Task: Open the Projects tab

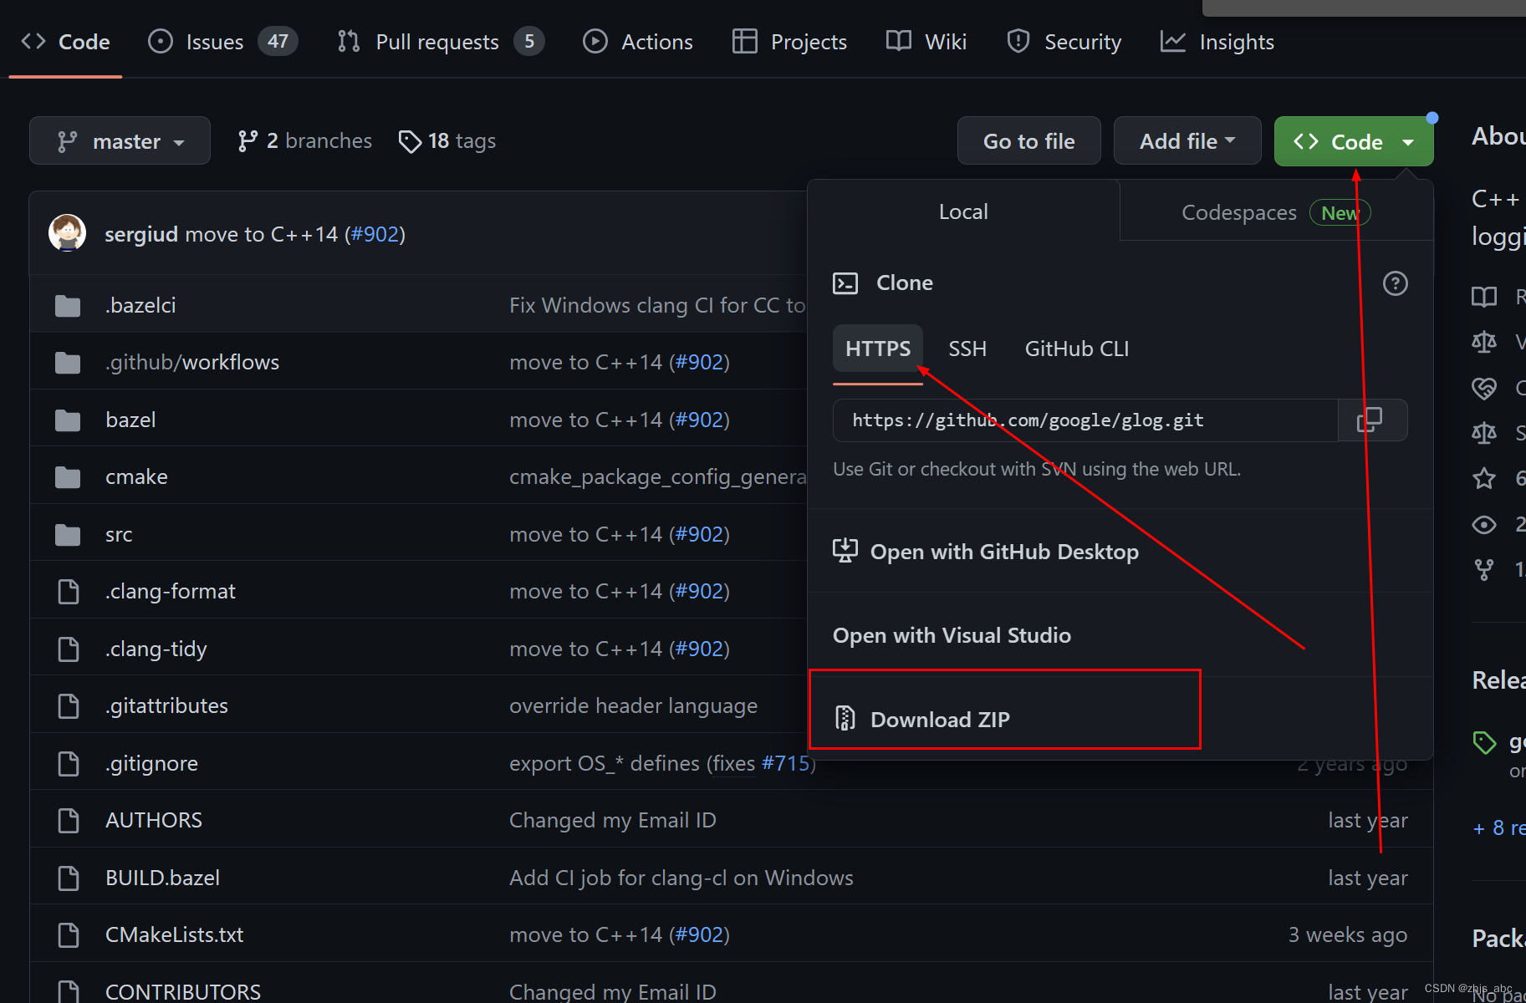Action: [x=789, y=42]
